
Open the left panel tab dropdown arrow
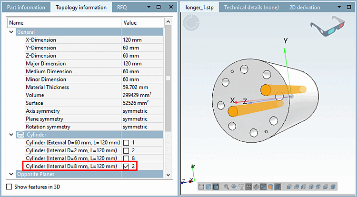(x=149, y=7)
